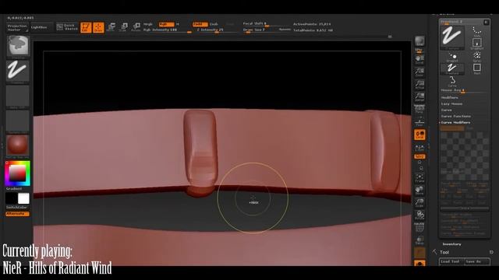The height and width of the screenshot is (280, 499).
Task: Click the Zoom canvas icon
Action: 419,72
